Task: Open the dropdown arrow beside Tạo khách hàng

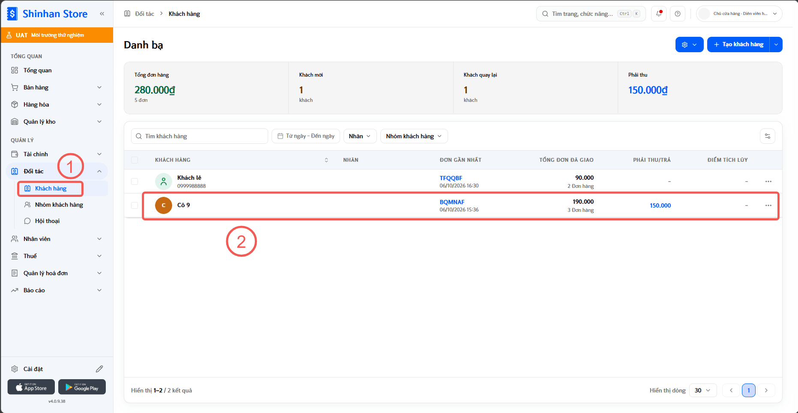Action: 776,45
